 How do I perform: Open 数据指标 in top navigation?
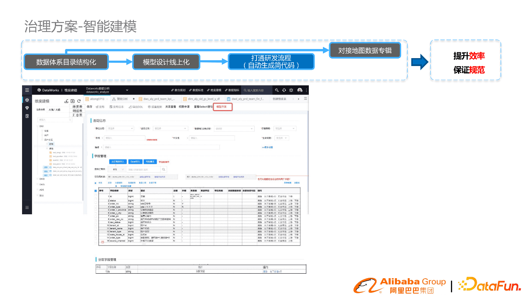pyautogui.click(x=232, y=90)
